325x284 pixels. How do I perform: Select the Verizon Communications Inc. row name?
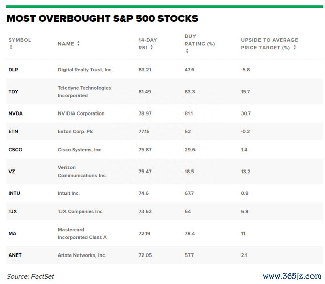pos(82,172)
